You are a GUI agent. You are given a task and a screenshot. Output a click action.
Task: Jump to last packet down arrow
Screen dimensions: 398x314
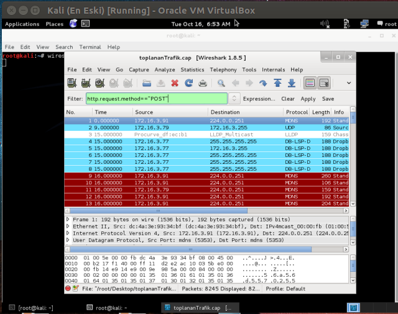[292, 83]
